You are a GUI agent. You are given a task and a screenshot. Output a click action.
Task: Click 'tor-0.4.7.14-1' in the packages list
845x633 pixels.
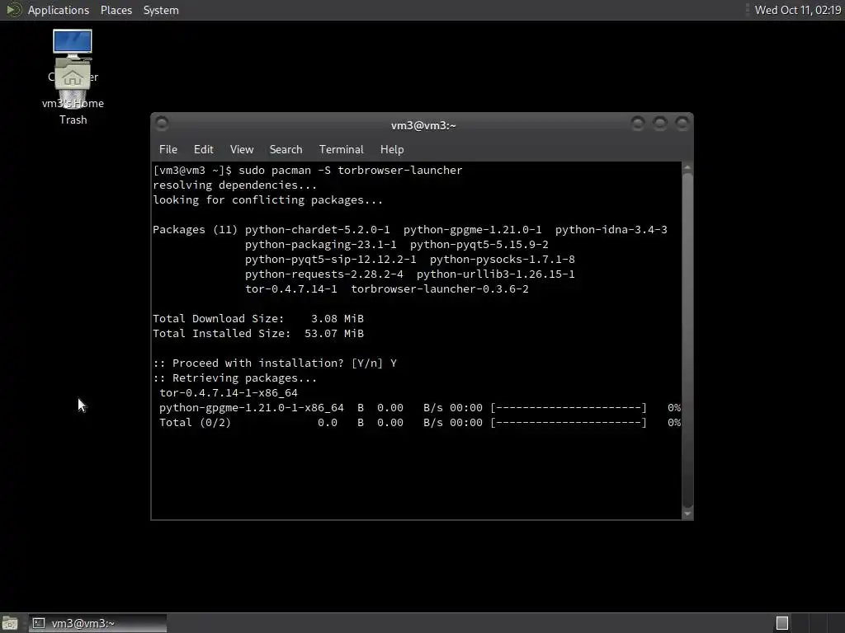click(x=291, y=289)
